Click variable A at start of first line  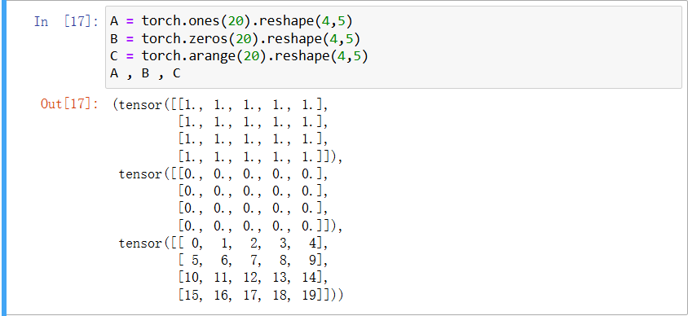(x=114, y=21)
